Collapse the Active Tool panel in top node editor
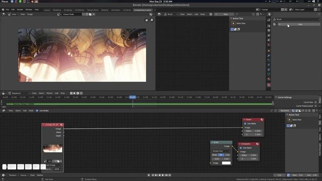Image resolution: width=322 pixels, height=181 pixels. [231, 19]
